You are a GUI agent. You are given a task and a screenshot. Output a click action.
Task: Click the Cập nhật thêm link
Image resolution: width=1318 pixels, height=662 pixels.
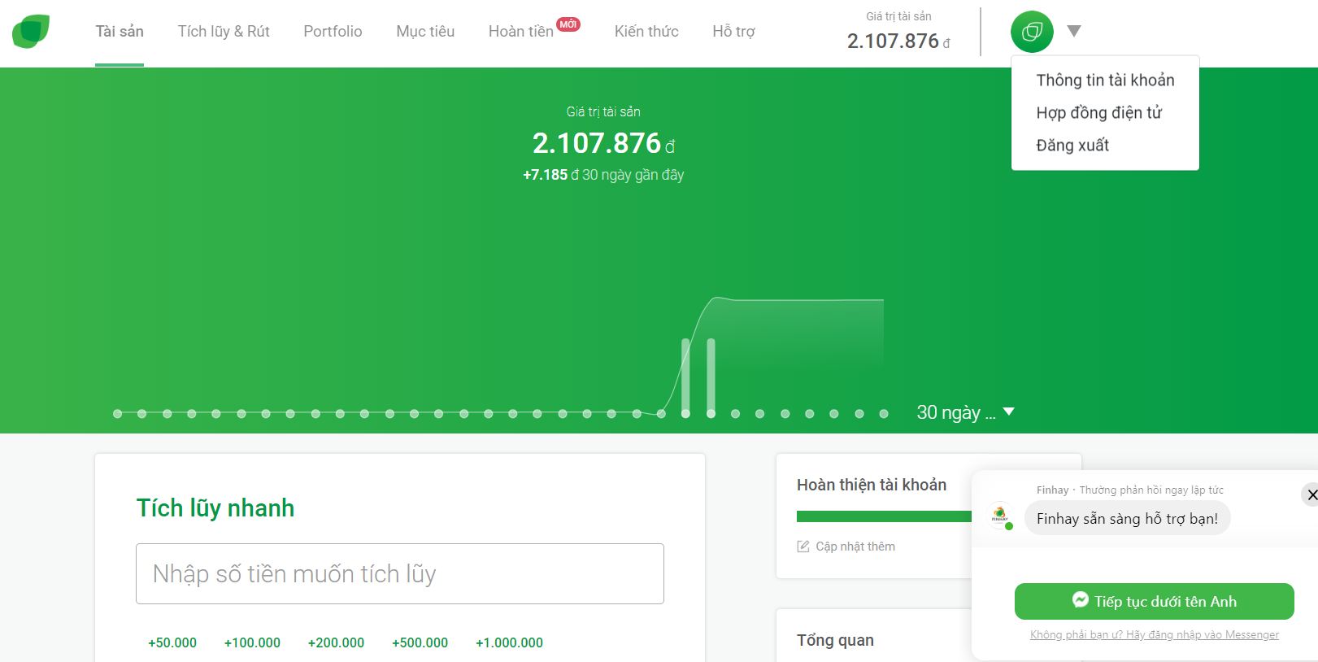pos(855,547)
